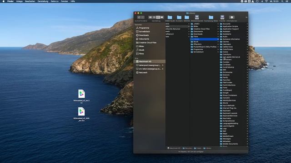Expand the Musik folder arrow
Image resolution: width=291 pixels, height=163 pixels.
218,42
